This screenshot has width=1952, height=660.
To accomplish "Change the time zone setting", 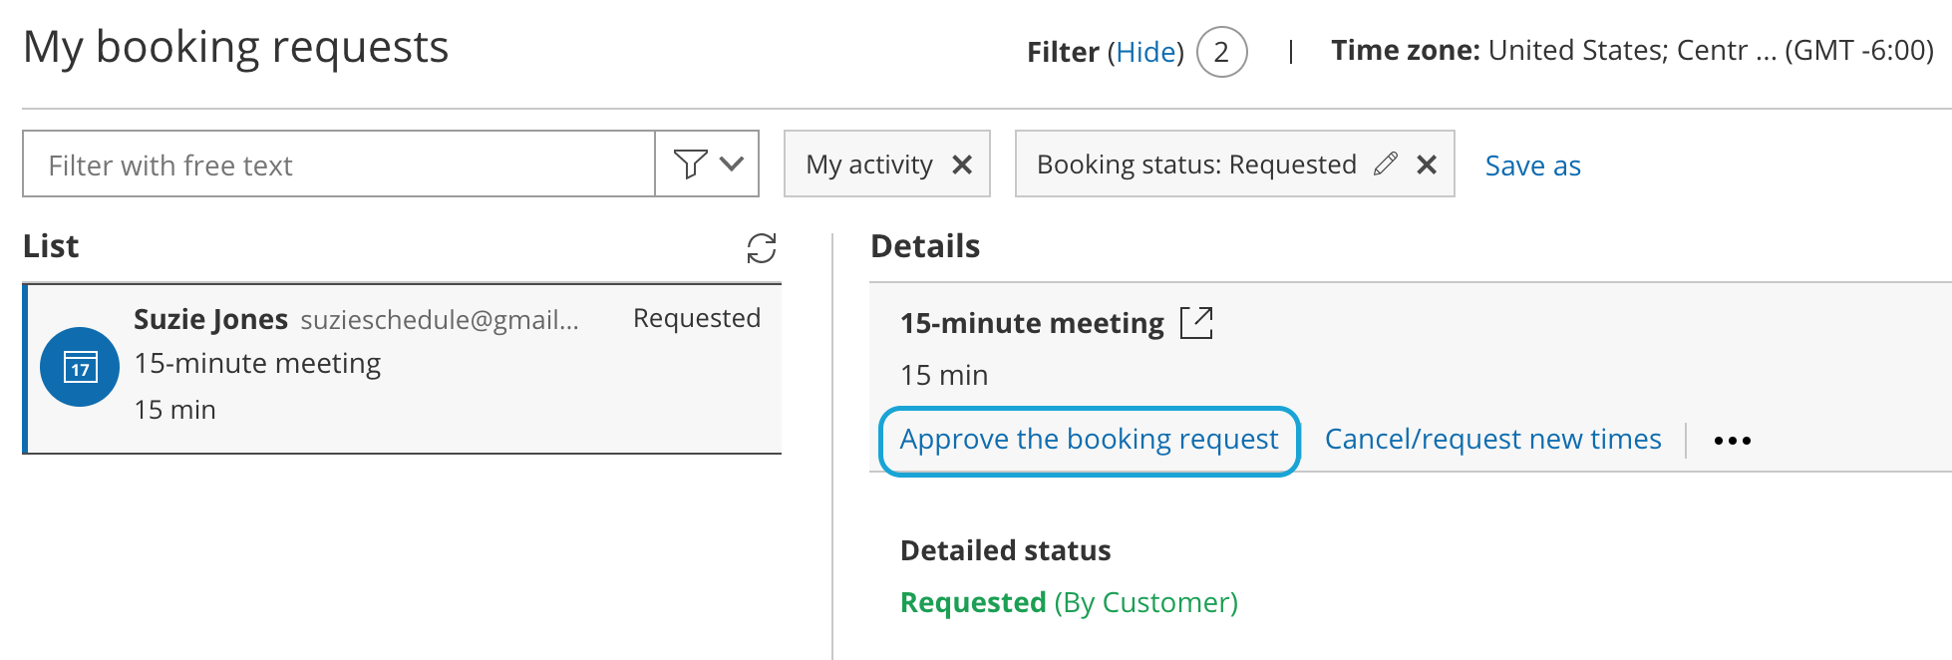I will (1631, 51).
